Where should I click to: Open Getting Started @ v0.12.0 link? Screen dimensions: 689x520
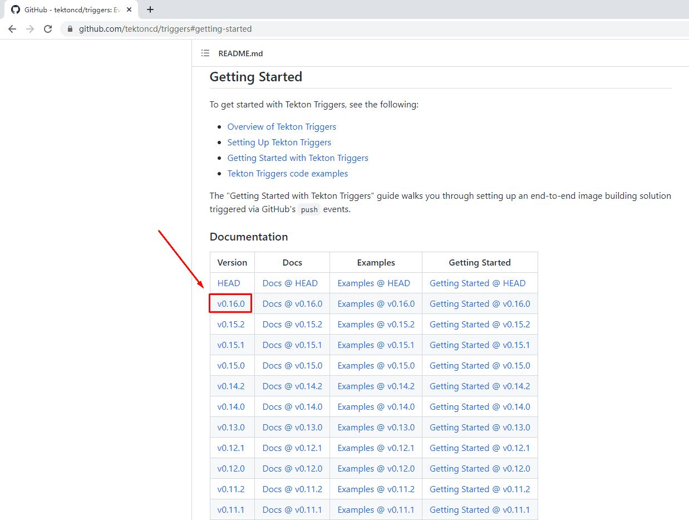coord(480,469)
